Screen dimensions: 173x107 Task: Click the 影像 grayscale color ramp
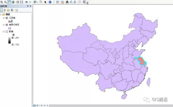pos(9,40)
